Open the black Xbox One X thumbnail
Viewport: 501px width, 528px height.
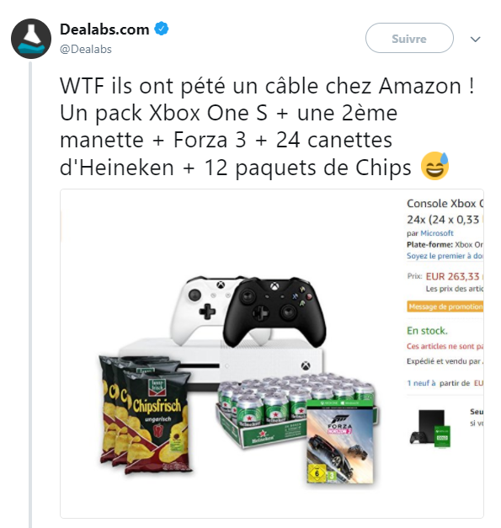coord(430,429)
